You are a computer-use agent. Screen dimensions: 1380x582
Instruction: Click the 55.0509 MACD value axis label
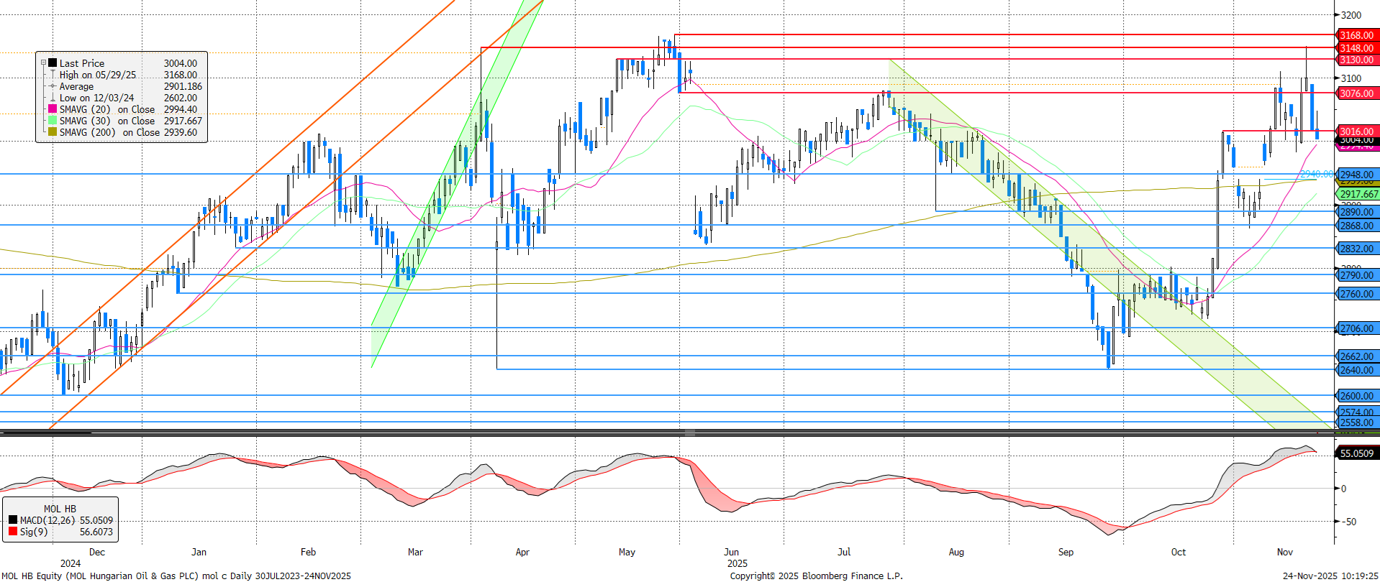(x=1356, y=453)
